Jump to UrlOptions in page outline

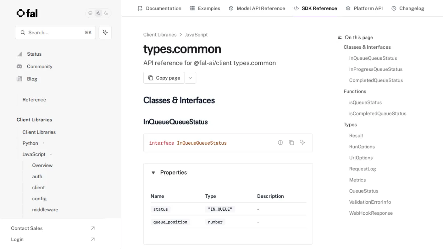[361, 158]
